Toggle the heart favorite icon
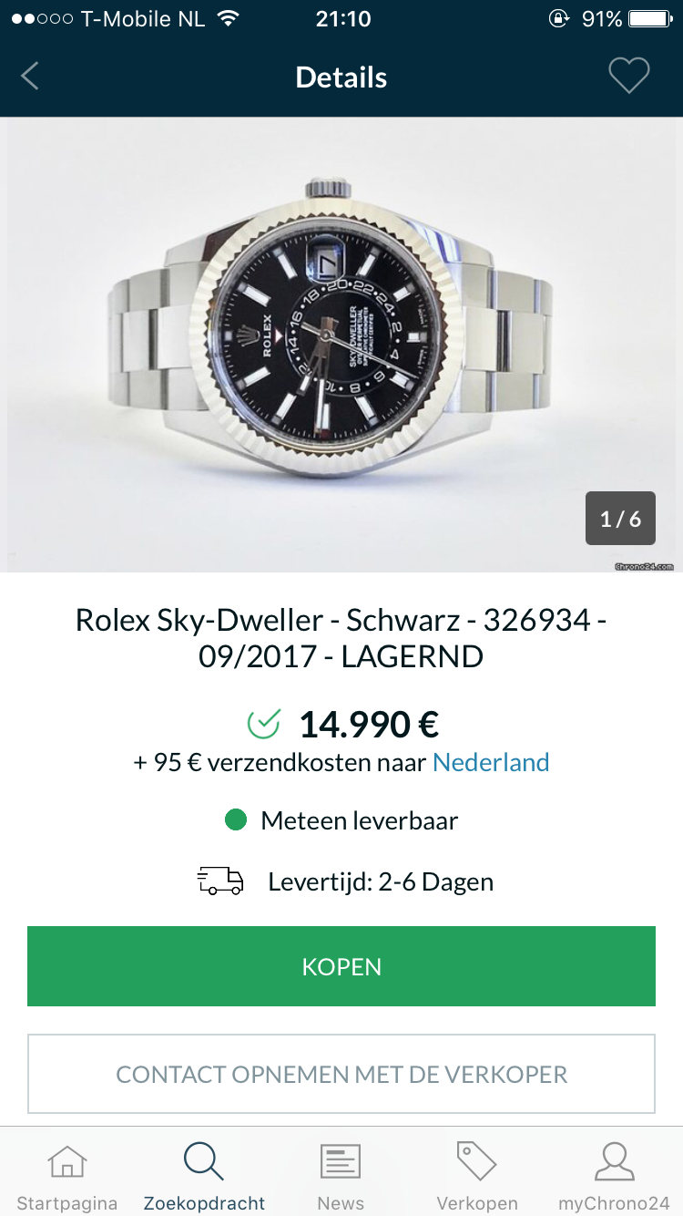Viewport: 683px width, 1216px height. tap(628, 76)
